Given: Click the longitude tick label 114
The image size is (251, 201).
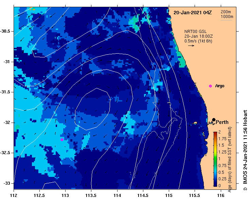Looking at the screenshot, I should (117, 196).
